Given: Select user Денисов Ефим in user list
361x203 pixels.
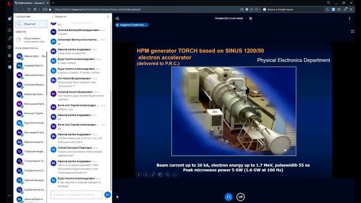Looking at the screenshot, I should (31, 199).
